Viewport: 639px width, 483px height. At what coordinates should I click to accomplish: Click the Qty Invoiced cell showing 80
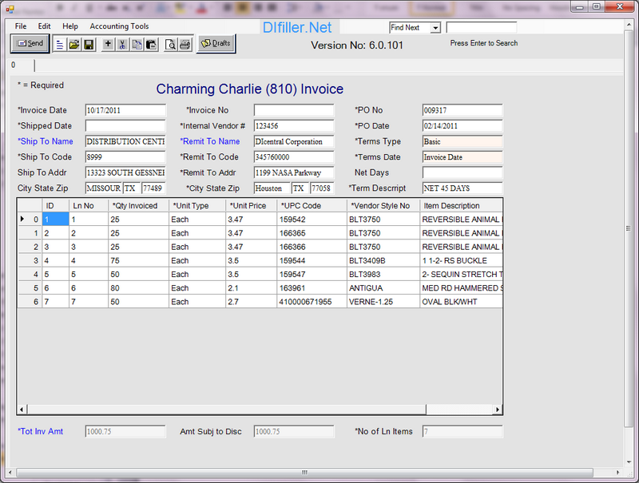[138, 288]
